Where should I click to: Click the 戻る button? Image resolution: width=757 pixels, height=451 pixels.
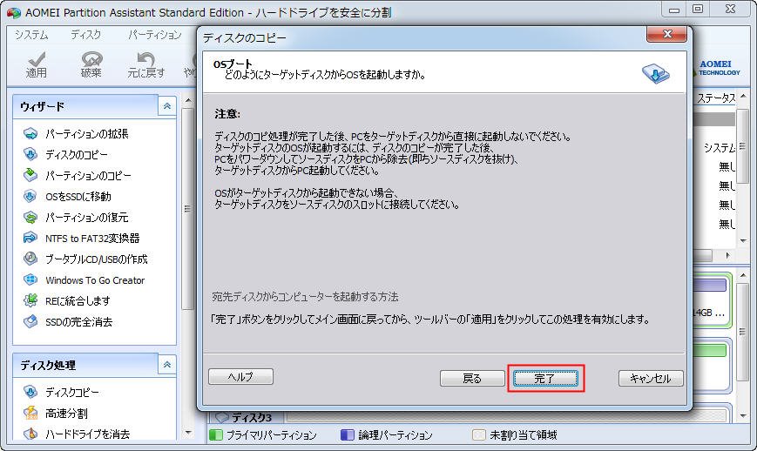coord(472,378)
